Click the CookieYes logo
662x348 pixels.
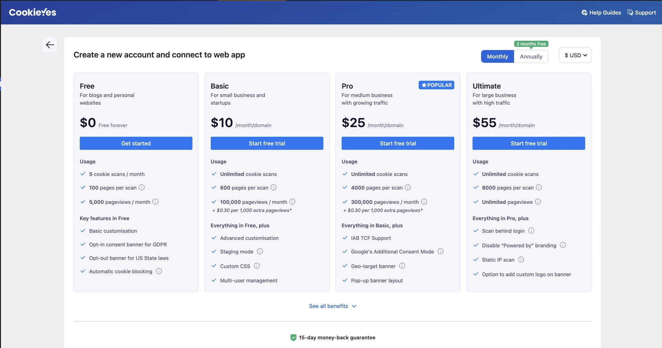(x=32, y=12)
